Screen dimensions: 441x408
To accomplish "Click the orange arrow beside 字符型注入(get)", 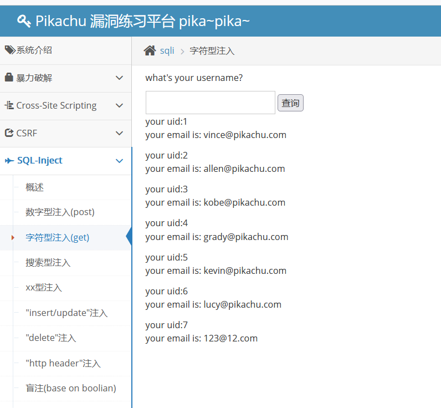I will coord(13,238).
